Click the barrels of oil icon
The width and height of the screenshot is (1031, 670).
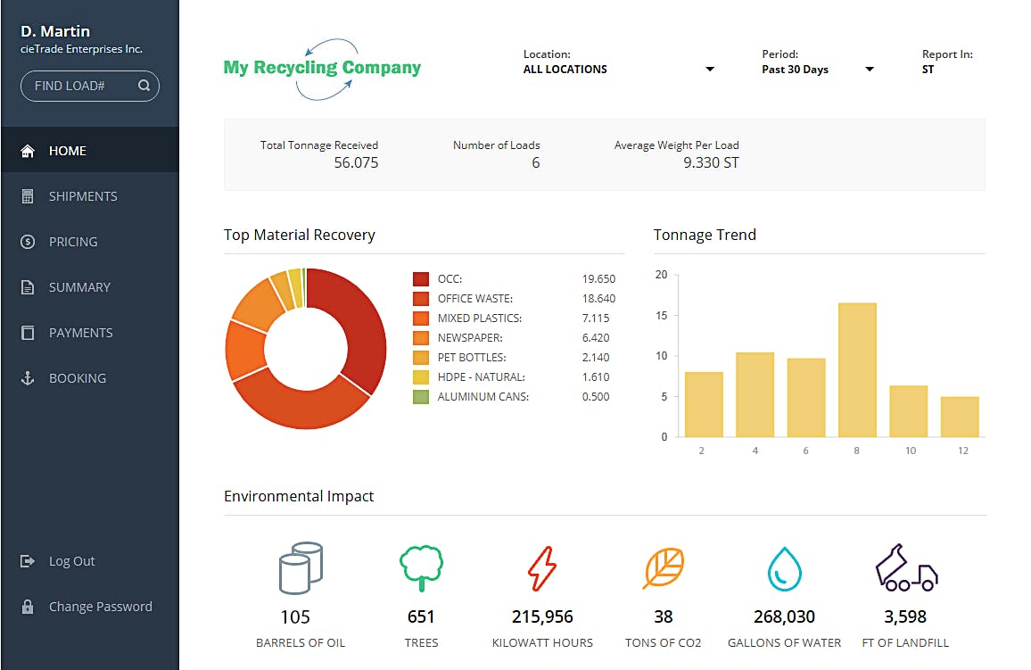[x=301, y=568]
